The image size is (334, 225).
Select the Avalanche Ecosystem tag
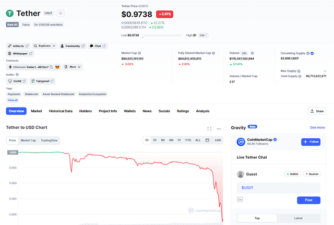click(x=92, y=94)
